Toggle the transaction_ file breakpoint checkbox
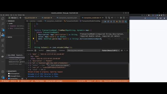The image size is (167, 94). [x=9, y=79]
